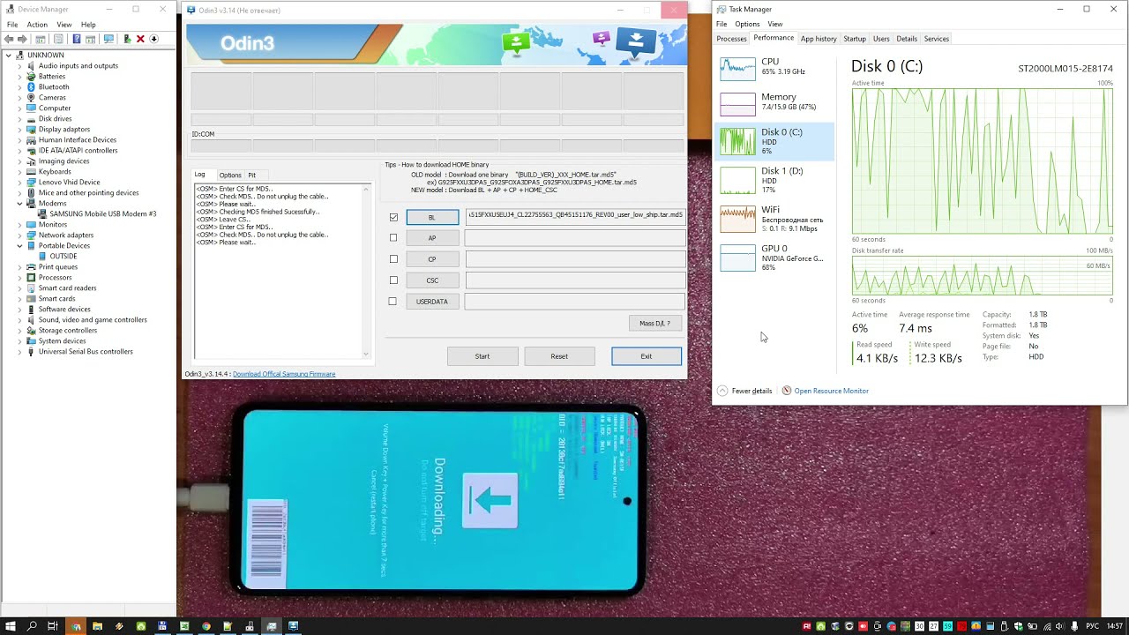Expand the Batteries node
The height and width of the screenshot is (635, 1129).
point(19,76)
